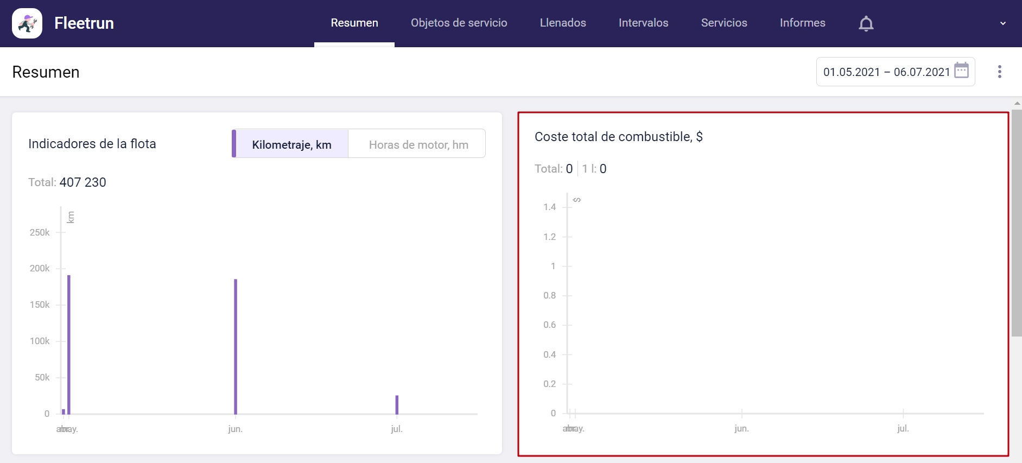Click the Fleetrun logo icon
Screen dimensions: 1022x463
click(x=27, y=23)
